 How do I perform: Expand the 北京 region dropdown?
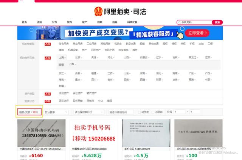pos(79,58)
